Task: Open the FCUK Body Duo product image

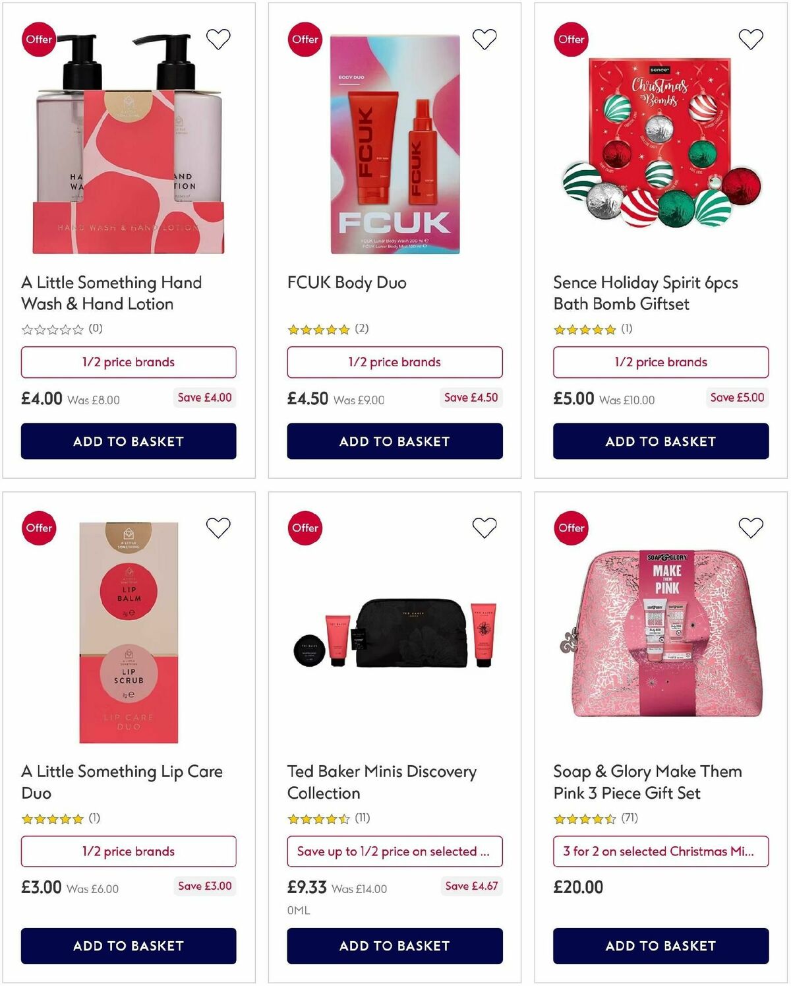Action: tap(394, 145)
